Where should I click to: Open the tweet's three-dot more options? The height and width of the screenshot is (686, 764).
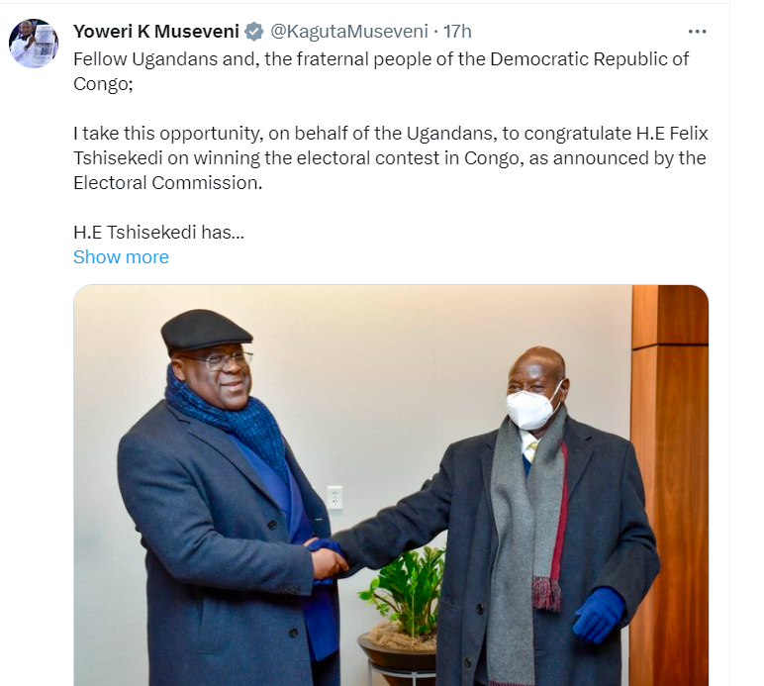click(697, 32)
